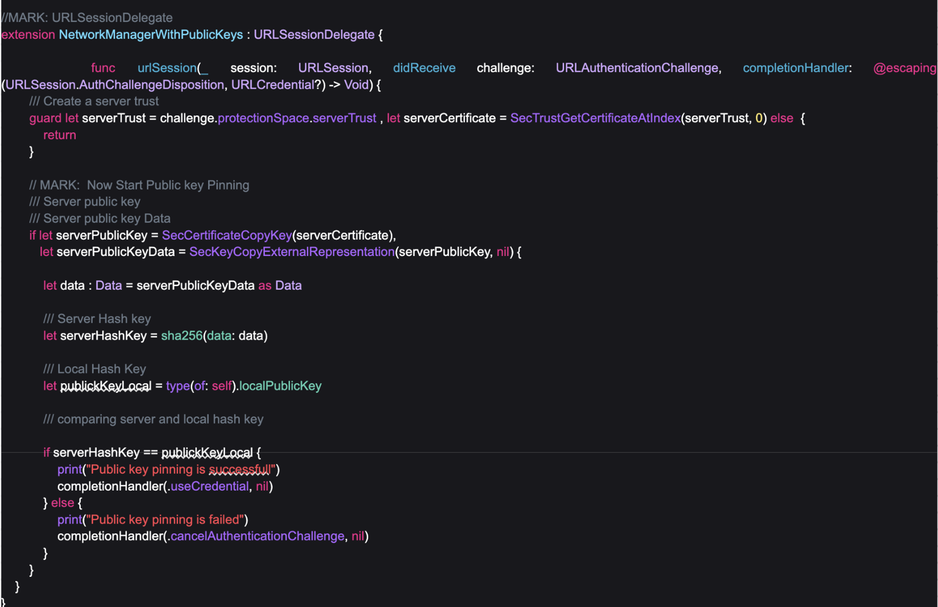Image resolution: width=938 pixels, height=607 pixels.
Task: Click the extension keyword on line two
Action: [x=27, y=35]
